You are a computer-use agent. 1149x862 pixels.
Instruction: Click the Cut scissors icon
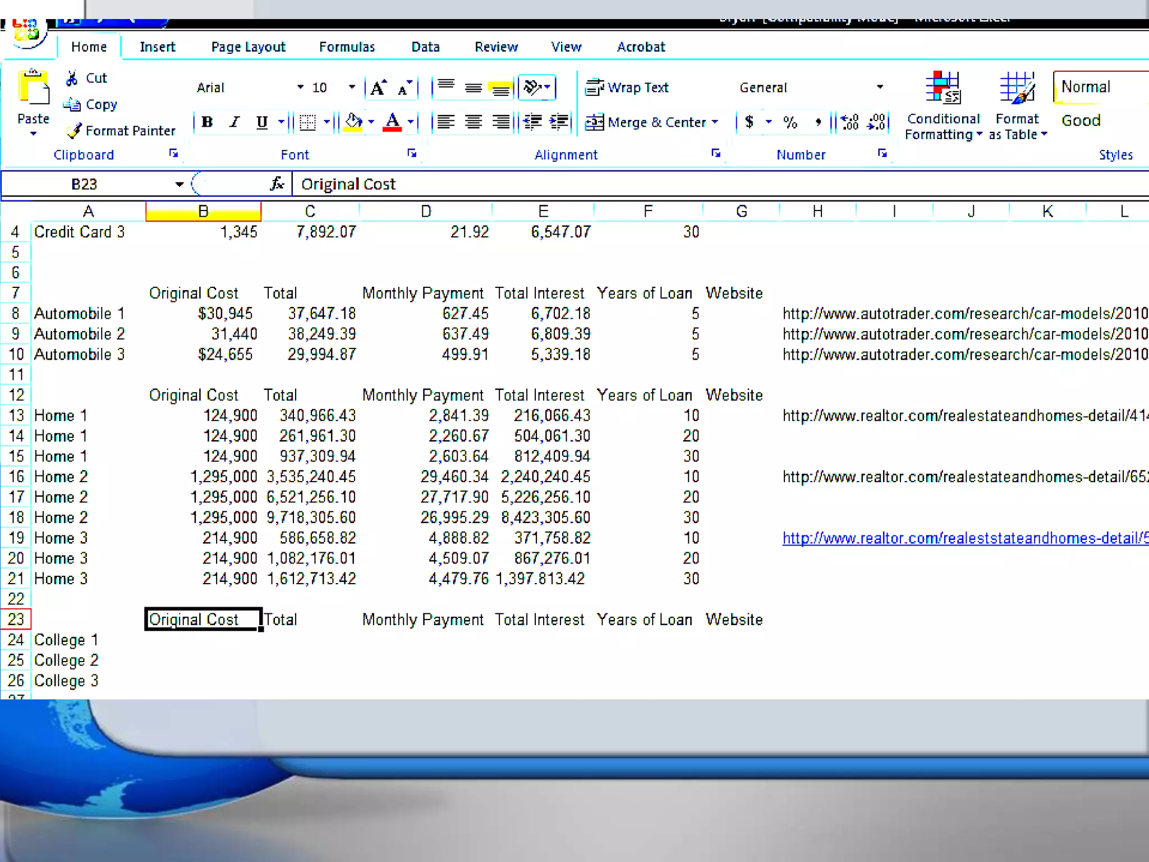coord(72,78)
